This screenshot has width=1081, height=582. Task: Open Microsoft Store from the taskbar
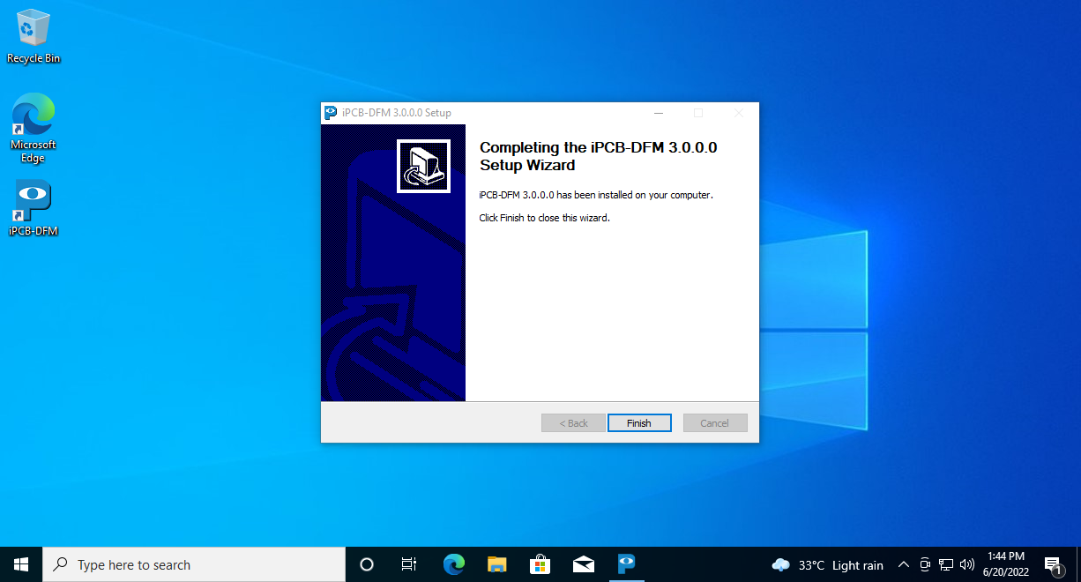click(x=540, y=564)
